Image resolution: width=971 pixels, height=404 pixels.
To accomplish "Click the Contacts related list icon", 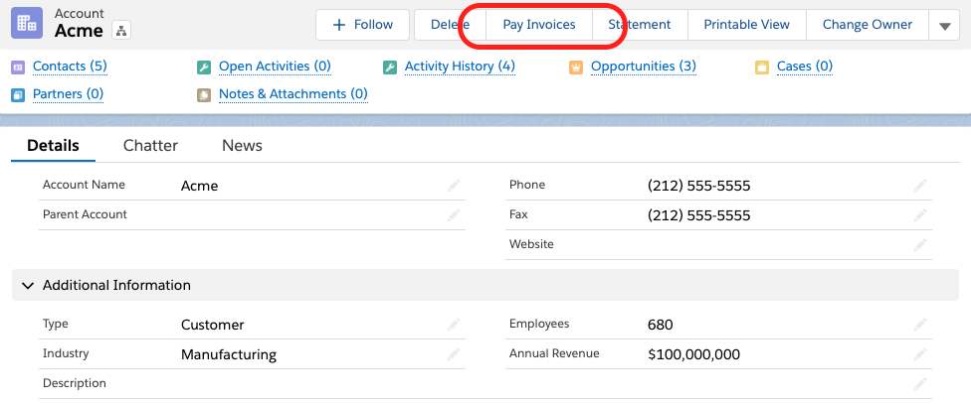I will point(18,67).
